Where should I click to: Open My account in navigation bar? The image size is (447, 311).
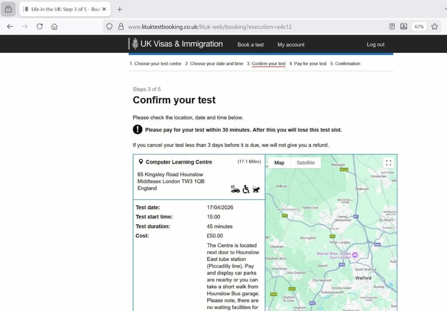pyautogui.click(x=291, y=44)
